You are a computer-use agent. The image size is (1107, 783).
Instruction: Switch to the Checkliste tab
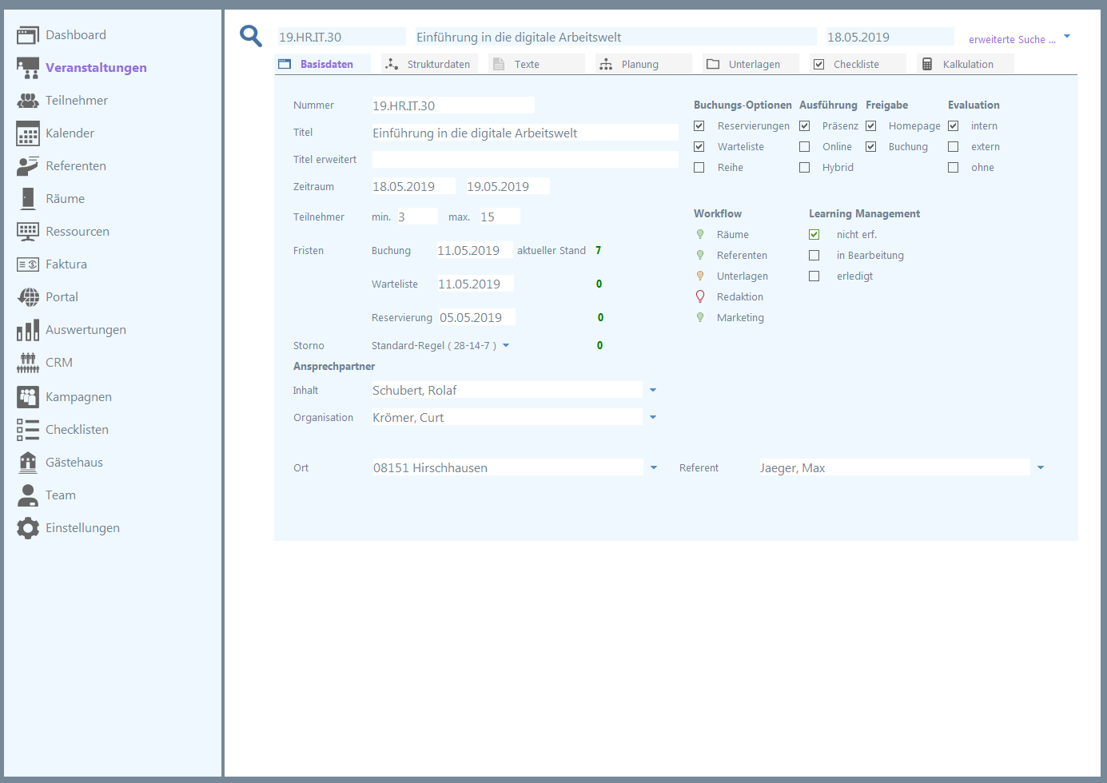point(858,65)
